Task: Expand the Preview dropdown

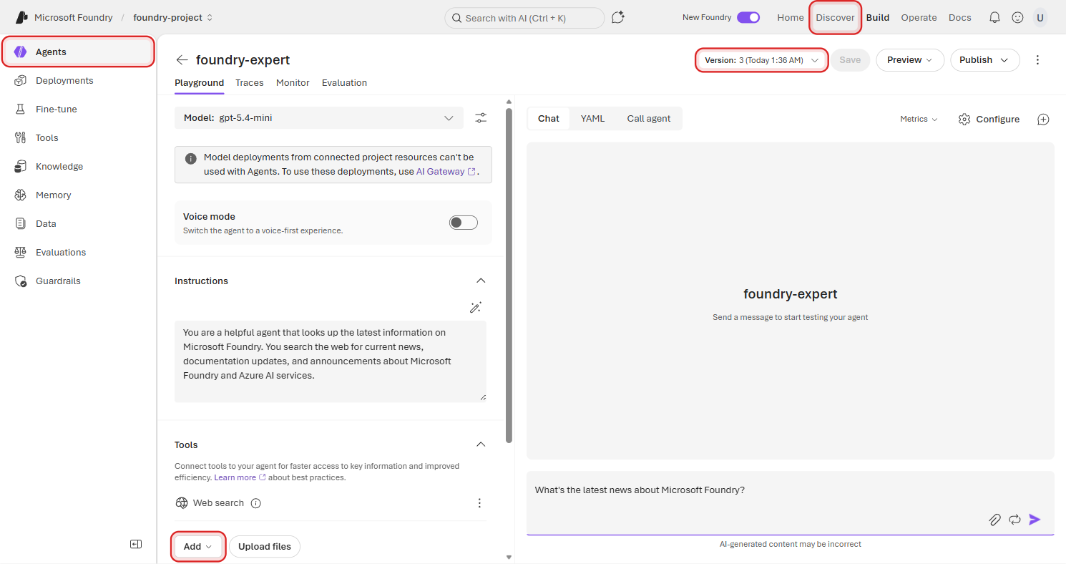Action: 910,60
